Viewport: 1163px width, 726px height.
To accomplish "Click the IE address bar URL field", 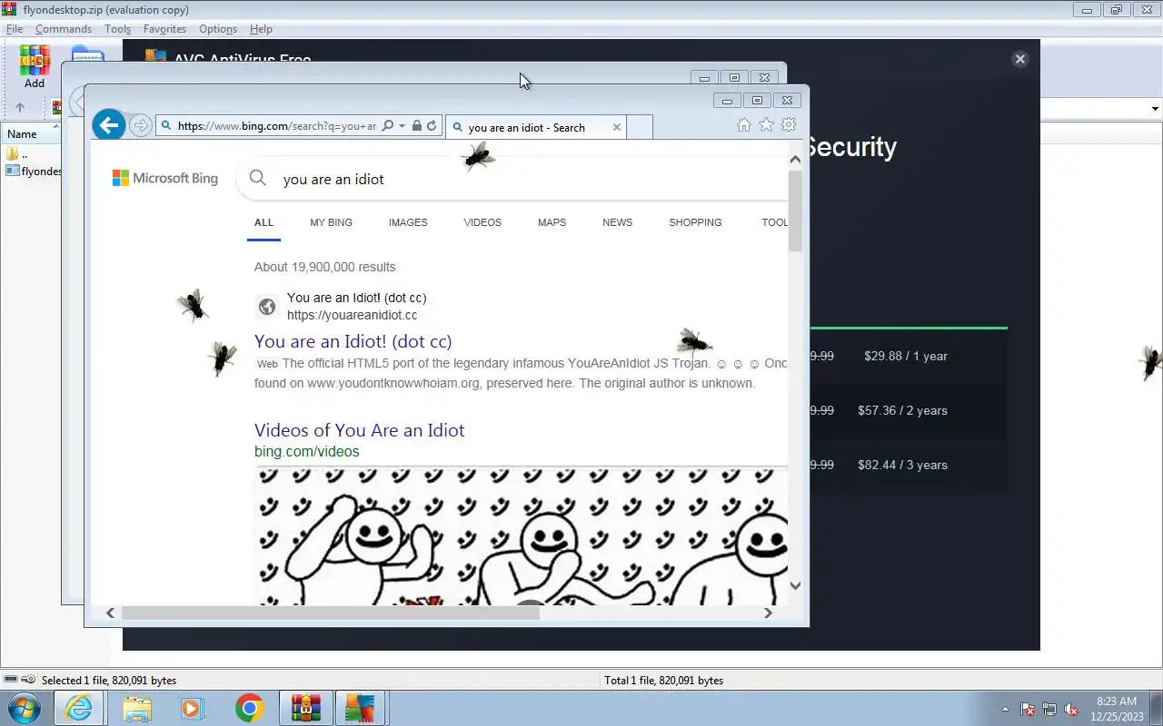I will pos(276,125).
